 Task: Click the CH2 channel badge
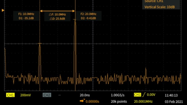[x=47, y=95]
